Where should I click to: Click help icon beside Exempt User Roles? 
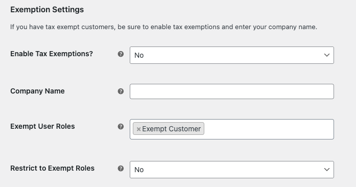121,127
